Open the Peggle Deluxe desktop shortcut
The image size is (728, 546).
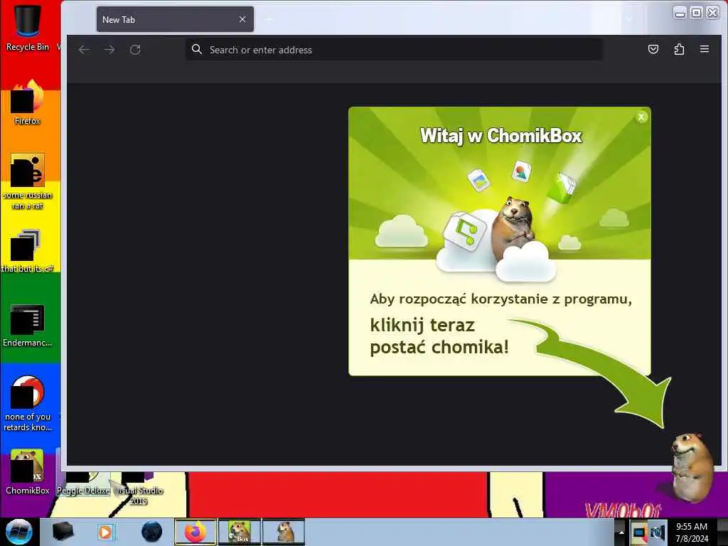coord(84,483)
